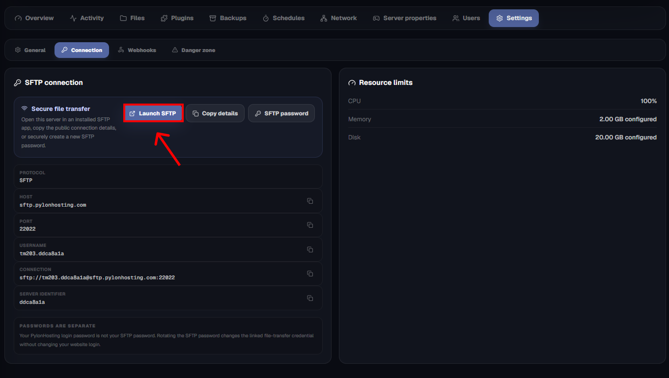The image size is (669, 378).
Task: Copy the host sftp.pylonhosting.com value
Action: (x=310, y=201)
